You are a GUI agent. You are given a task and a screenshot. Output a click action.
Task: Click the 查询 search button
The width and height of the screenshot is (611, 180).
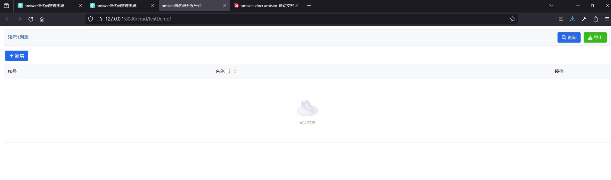(x=569, y=37)
